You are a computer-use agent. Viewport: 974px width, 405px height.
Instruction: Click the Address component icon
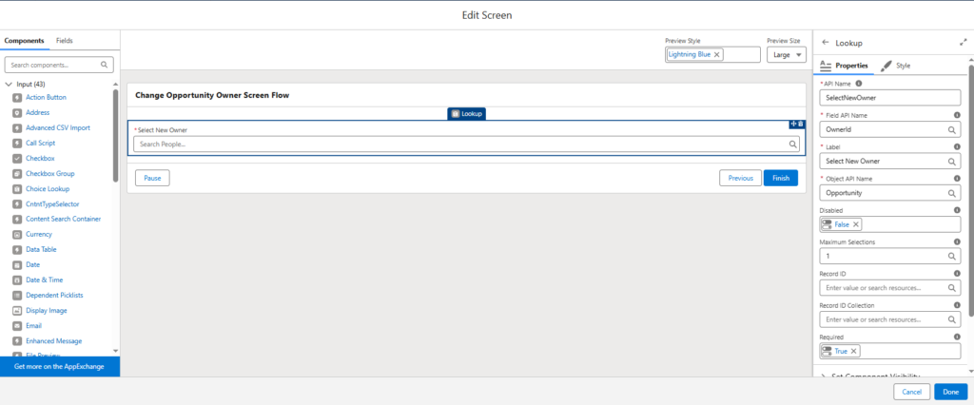(17, 112)
